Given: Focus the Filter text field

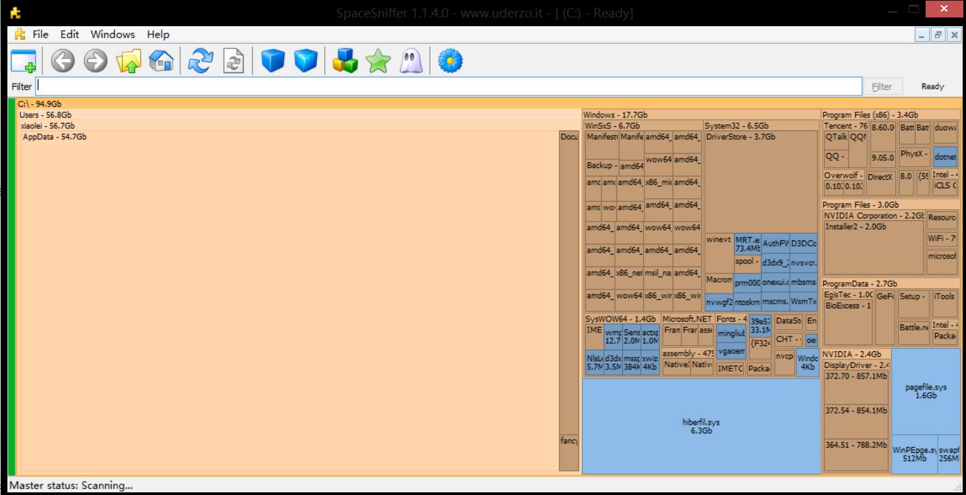Looking at the screenshot, I should [x=449, y=86].
